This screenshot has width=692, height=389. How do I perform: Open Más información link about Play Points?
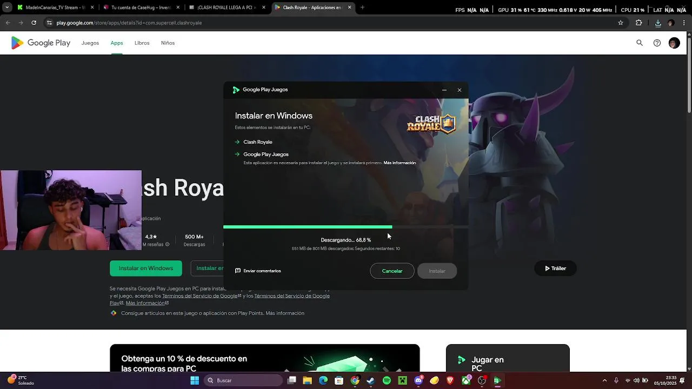click(285, 313)
